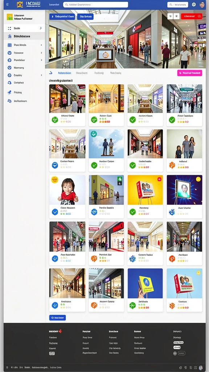The image size is (209, 372).
Task: Click the blue button below the card grid
Action: click(x=58, y=318)
